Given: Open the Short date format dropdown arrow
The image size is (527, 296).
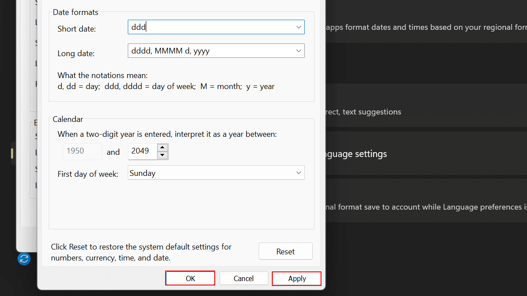Looking at the screenshot, I should click(299, 27).
